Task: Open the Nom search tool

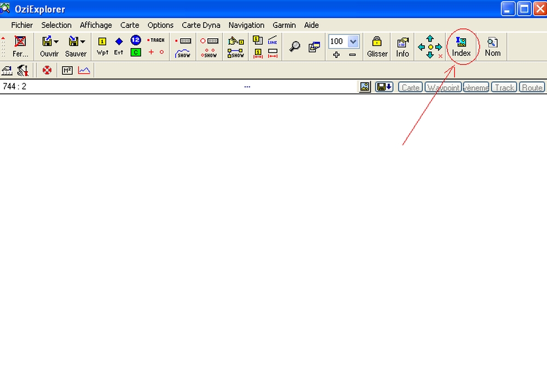Action: point(492,46)
